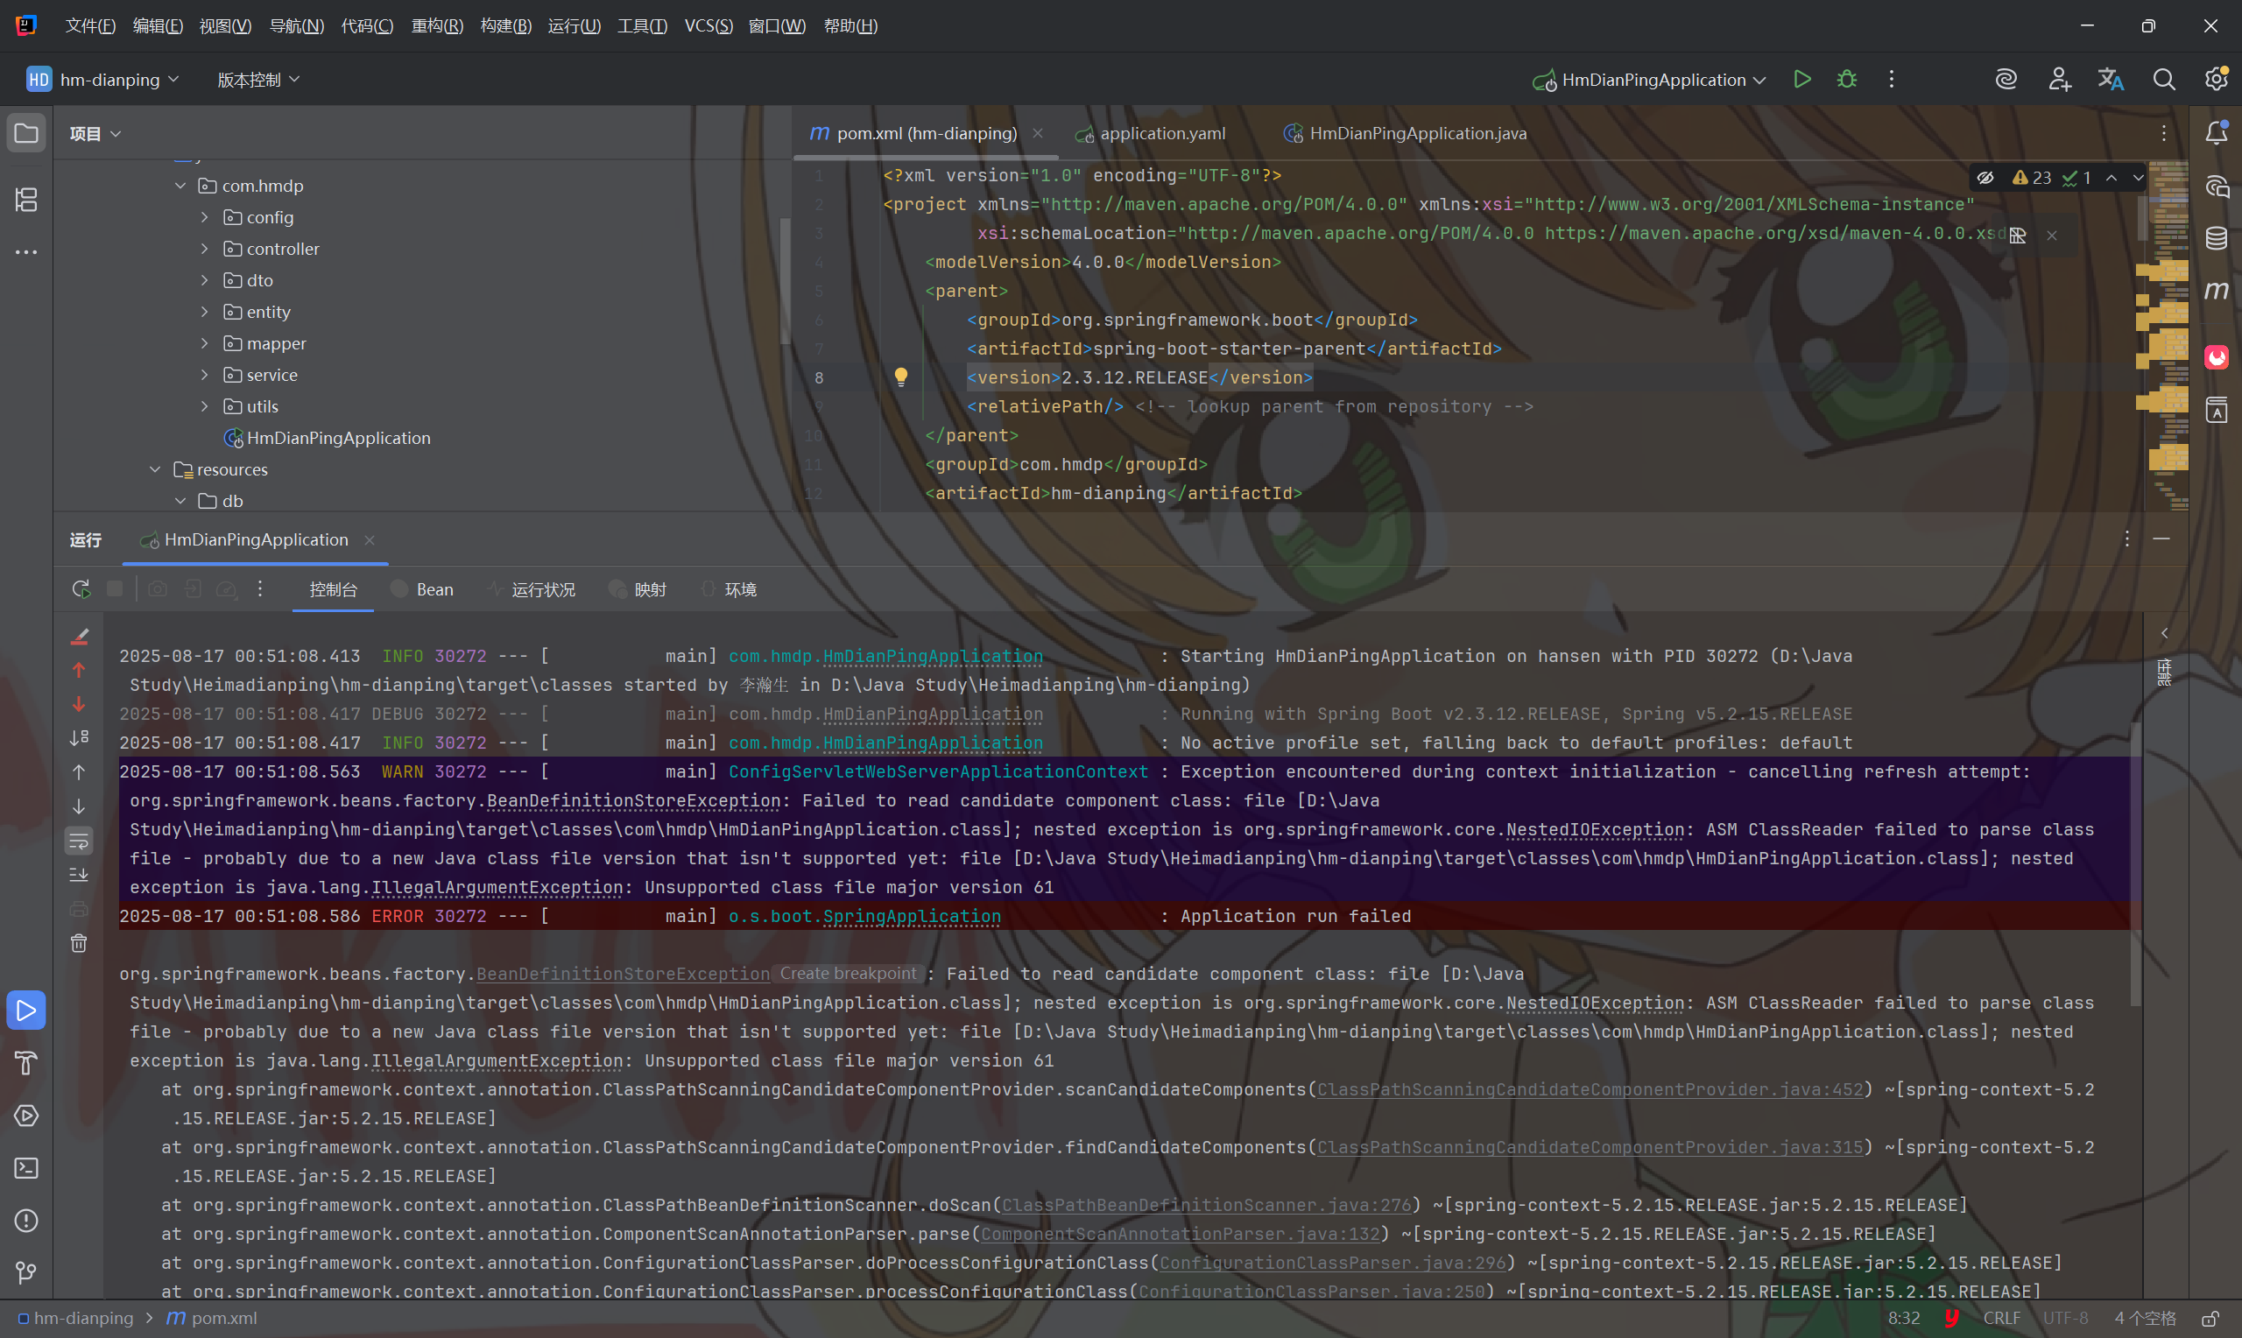Switch to the application.yaml tab

[1161, 133]
